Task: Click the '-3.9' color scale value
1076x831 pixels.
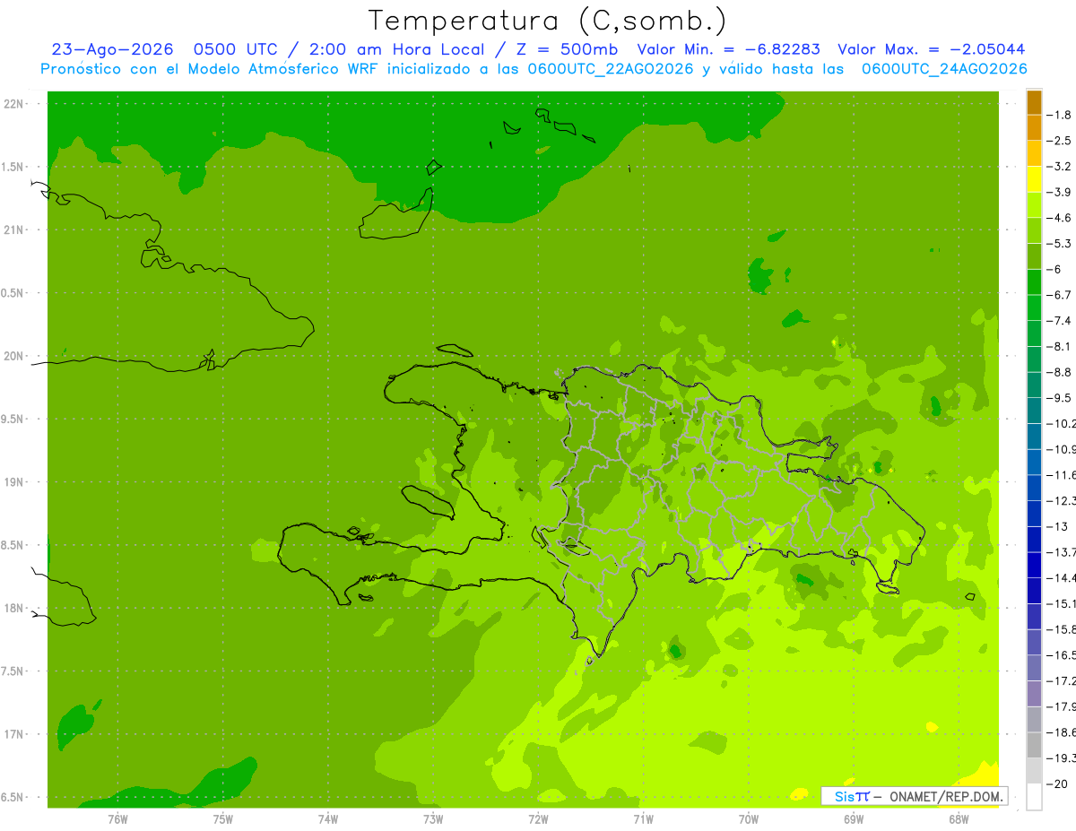Action: click(x=1059, y=192)
